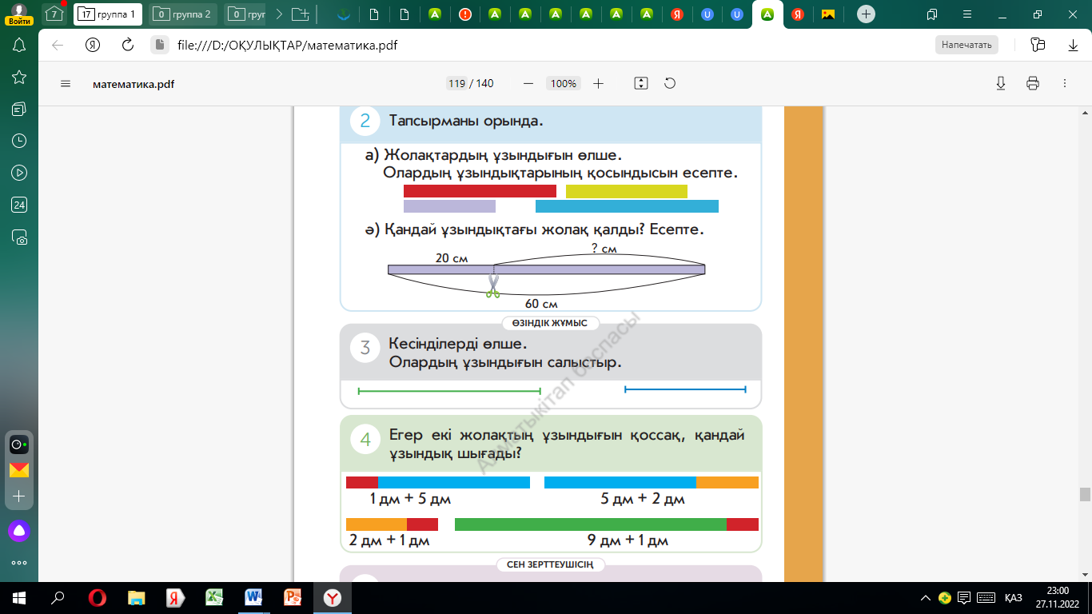Launch Alice voice assistant
Image resolution: width=1092 pixels, height=614 pixels.
coord(19,530)
